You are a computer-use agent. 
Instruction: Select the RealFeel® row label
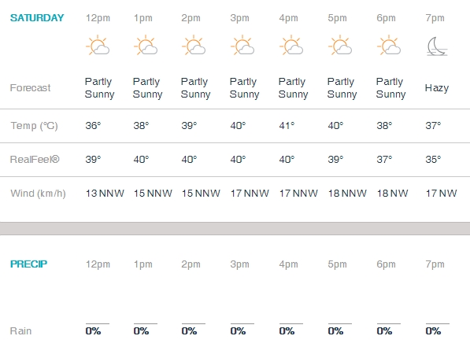click(35, 160)
